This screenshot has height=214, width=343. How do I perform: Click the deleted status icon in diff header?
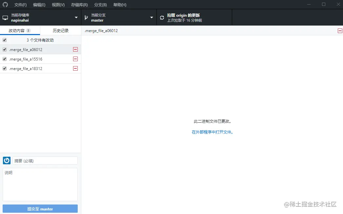pos(340,31)
